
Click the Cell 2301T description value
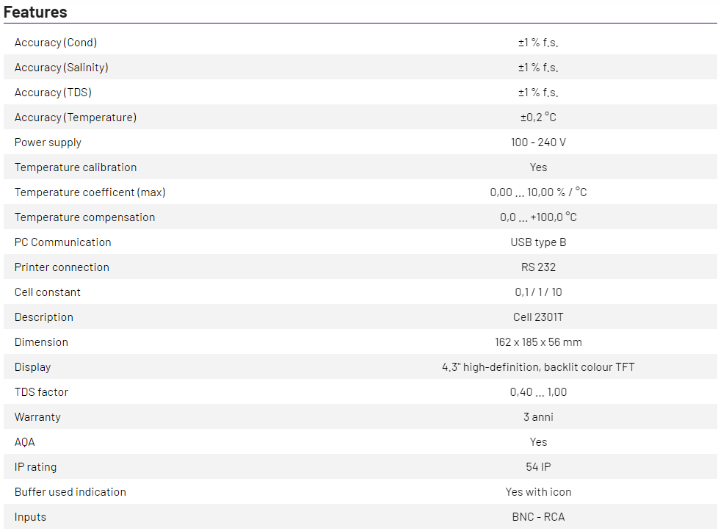click(x=538, y=317)
